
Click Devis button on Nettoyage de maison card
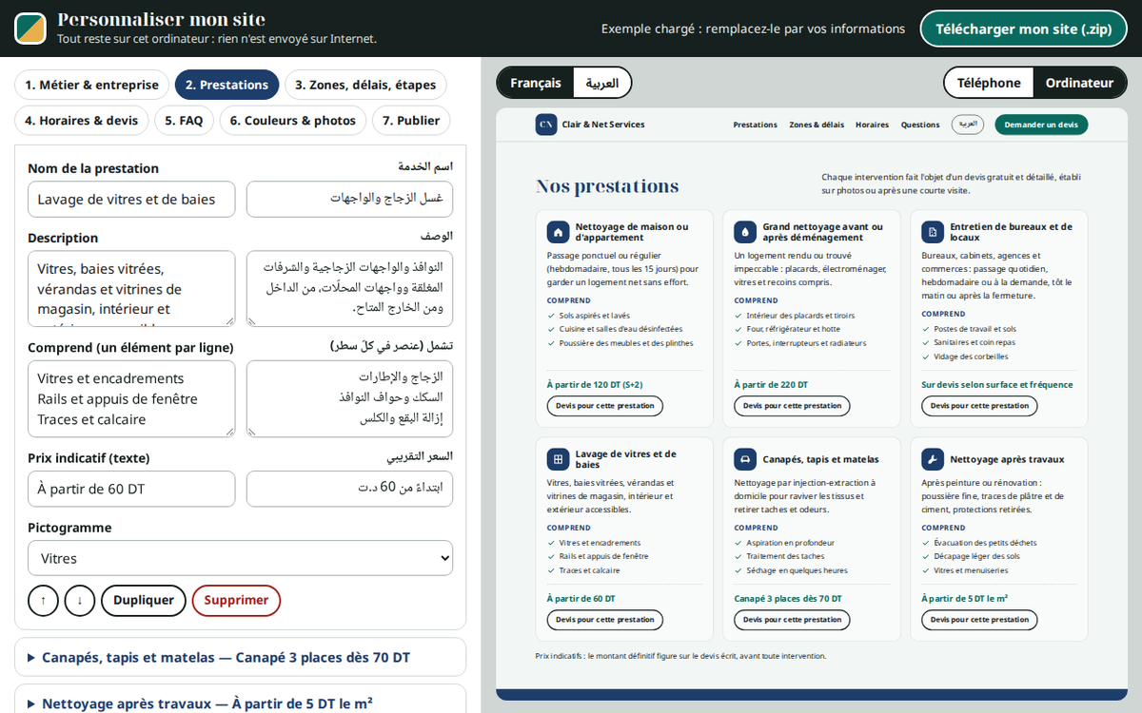[x=604, y=406]
